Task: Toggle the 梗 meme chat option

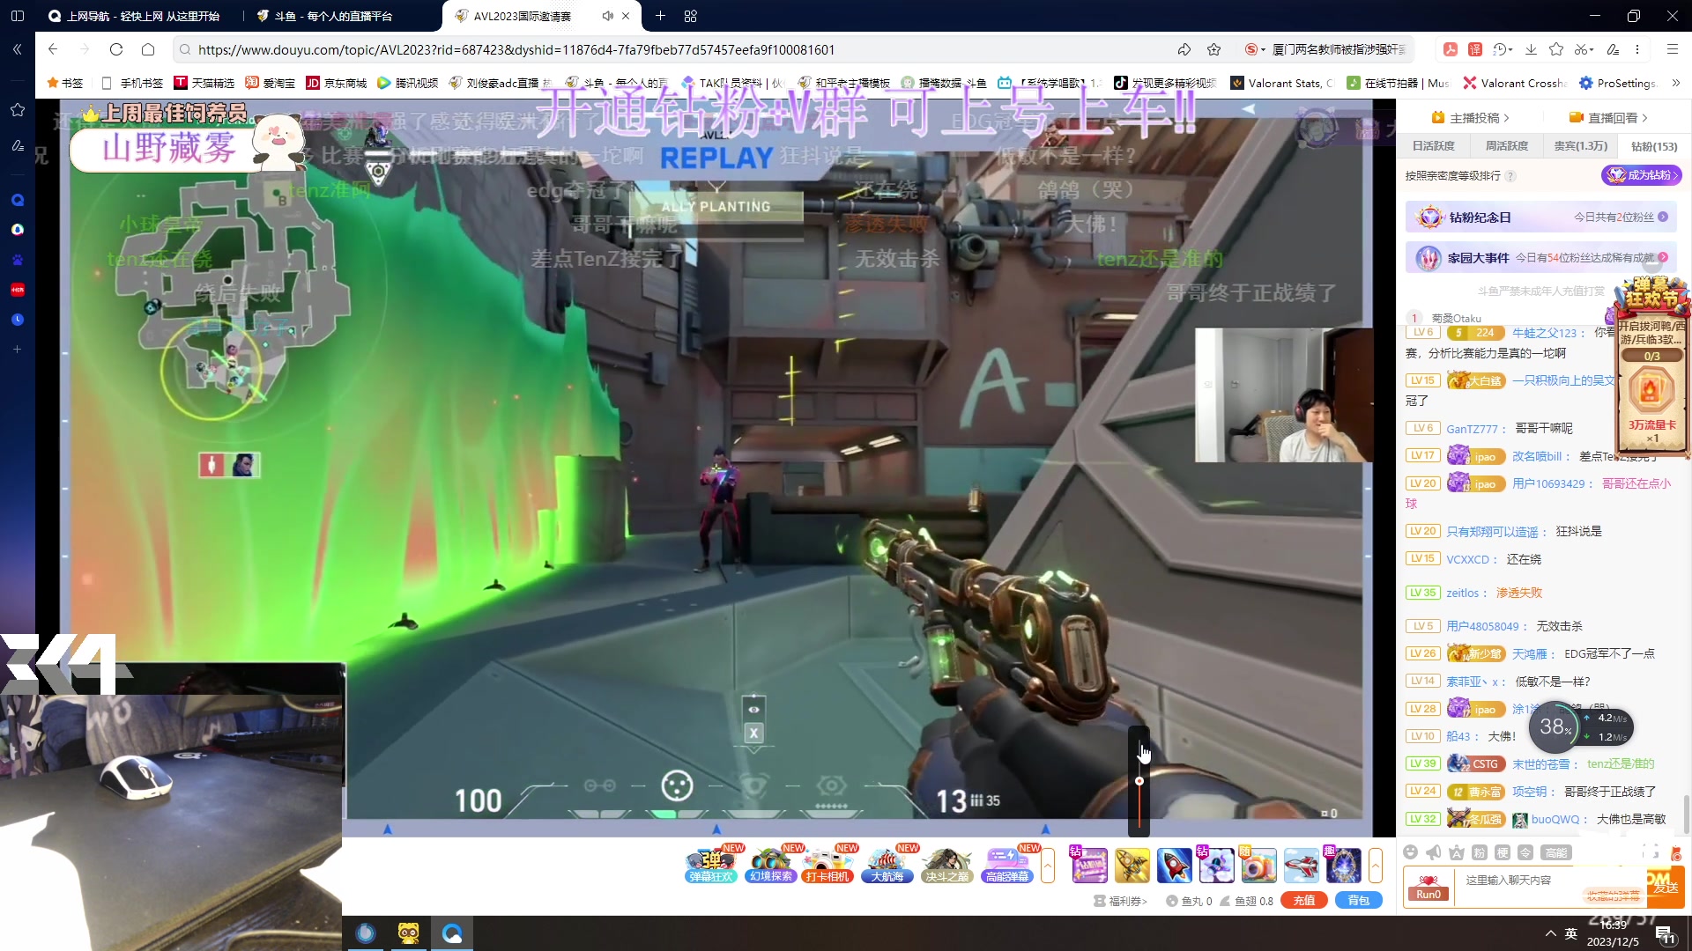Action: (x=1503, y=851)
